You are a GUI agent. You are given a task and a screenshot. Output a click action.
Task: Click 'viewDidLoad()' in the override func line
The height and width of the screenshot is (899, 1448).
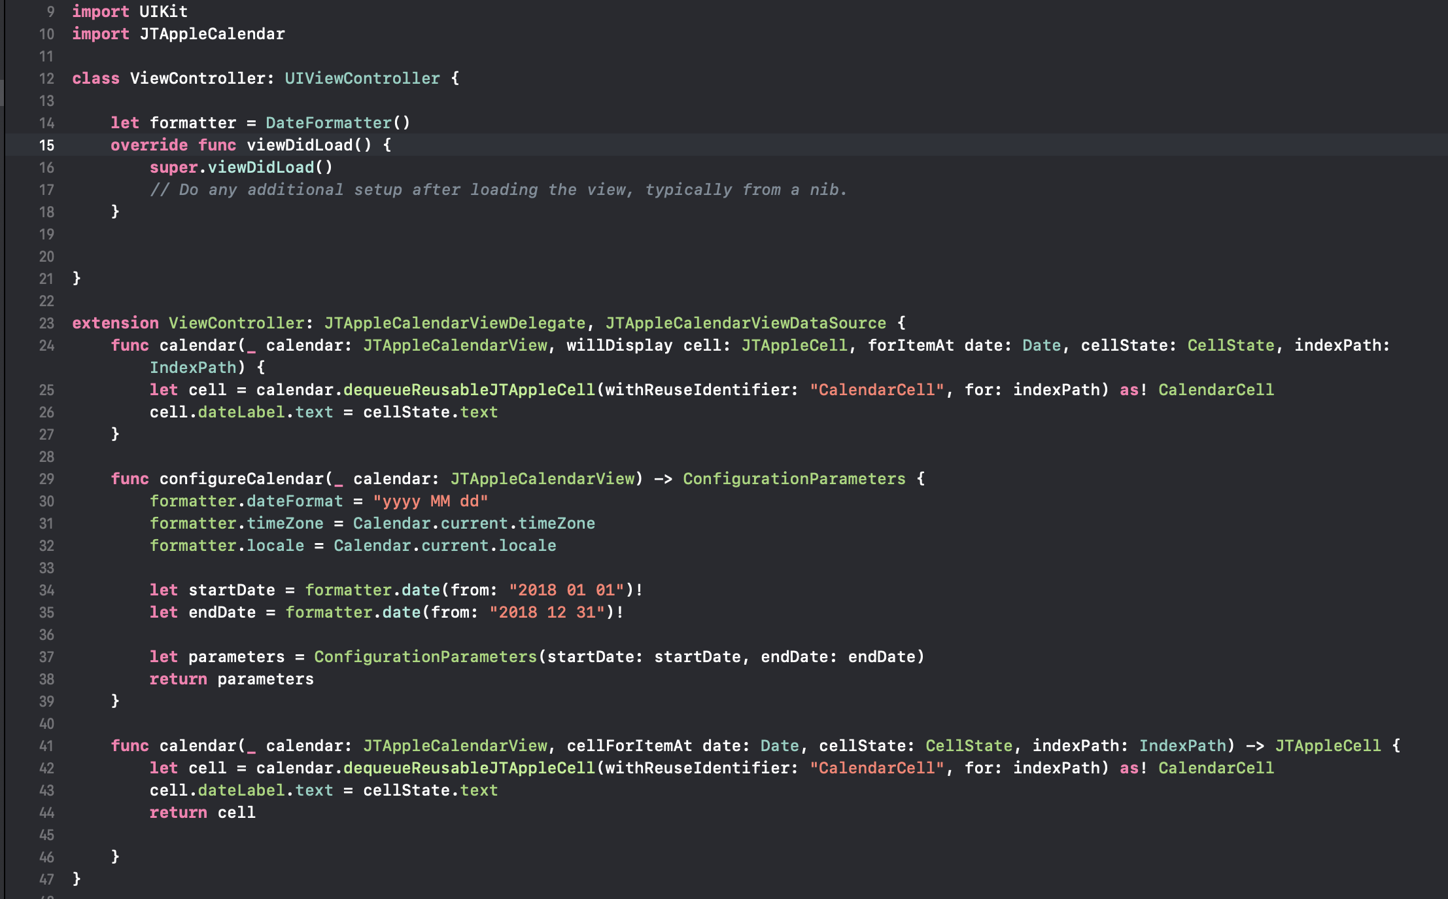(x=309, y=145)
